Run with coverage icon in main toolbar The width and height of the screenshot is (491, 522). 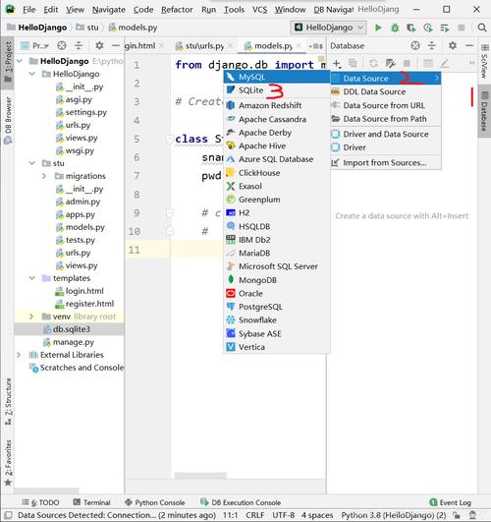[411, 28]
